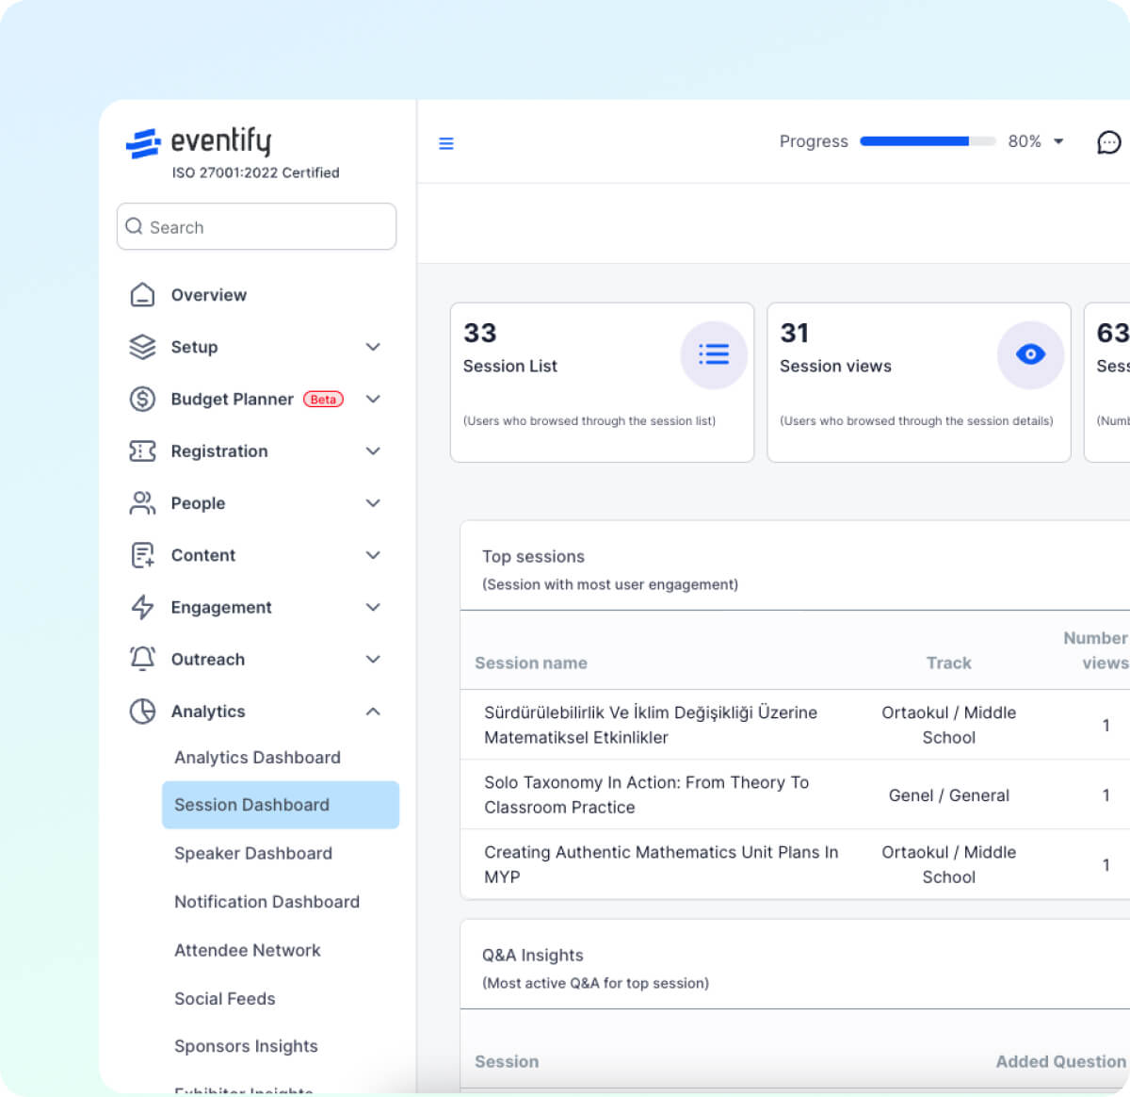Open Notification Dashboard in the sidebar
Image resolution: width=1130 pixels, height=1097 pixels.
(x=266, y=902)
